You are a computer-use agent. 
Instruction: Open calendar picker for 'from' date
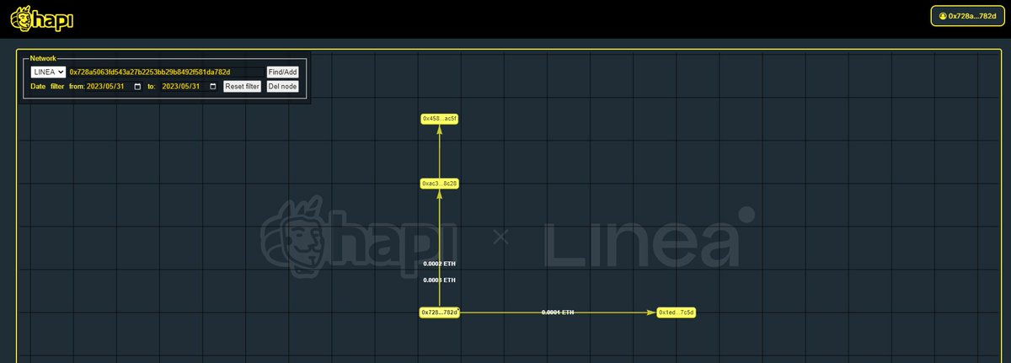tap(137, 87)
